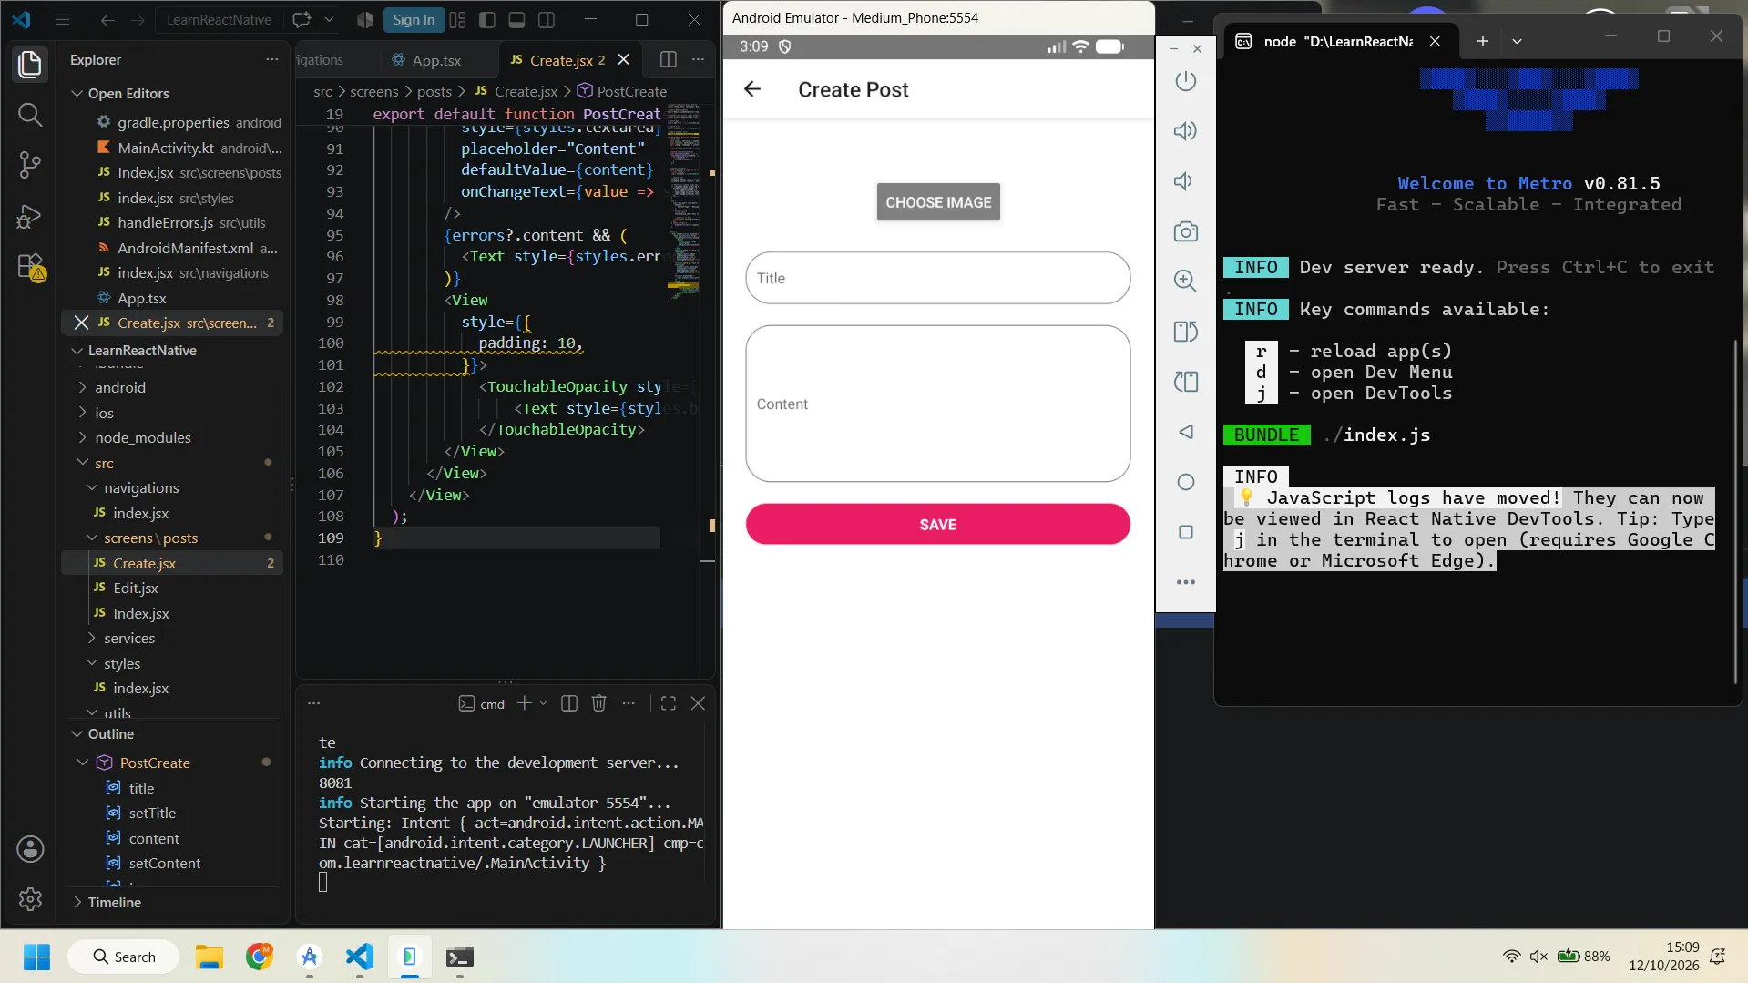1748x983 pixels.
Task: Click emulator power button
Action: click(x=1185, y=81)
